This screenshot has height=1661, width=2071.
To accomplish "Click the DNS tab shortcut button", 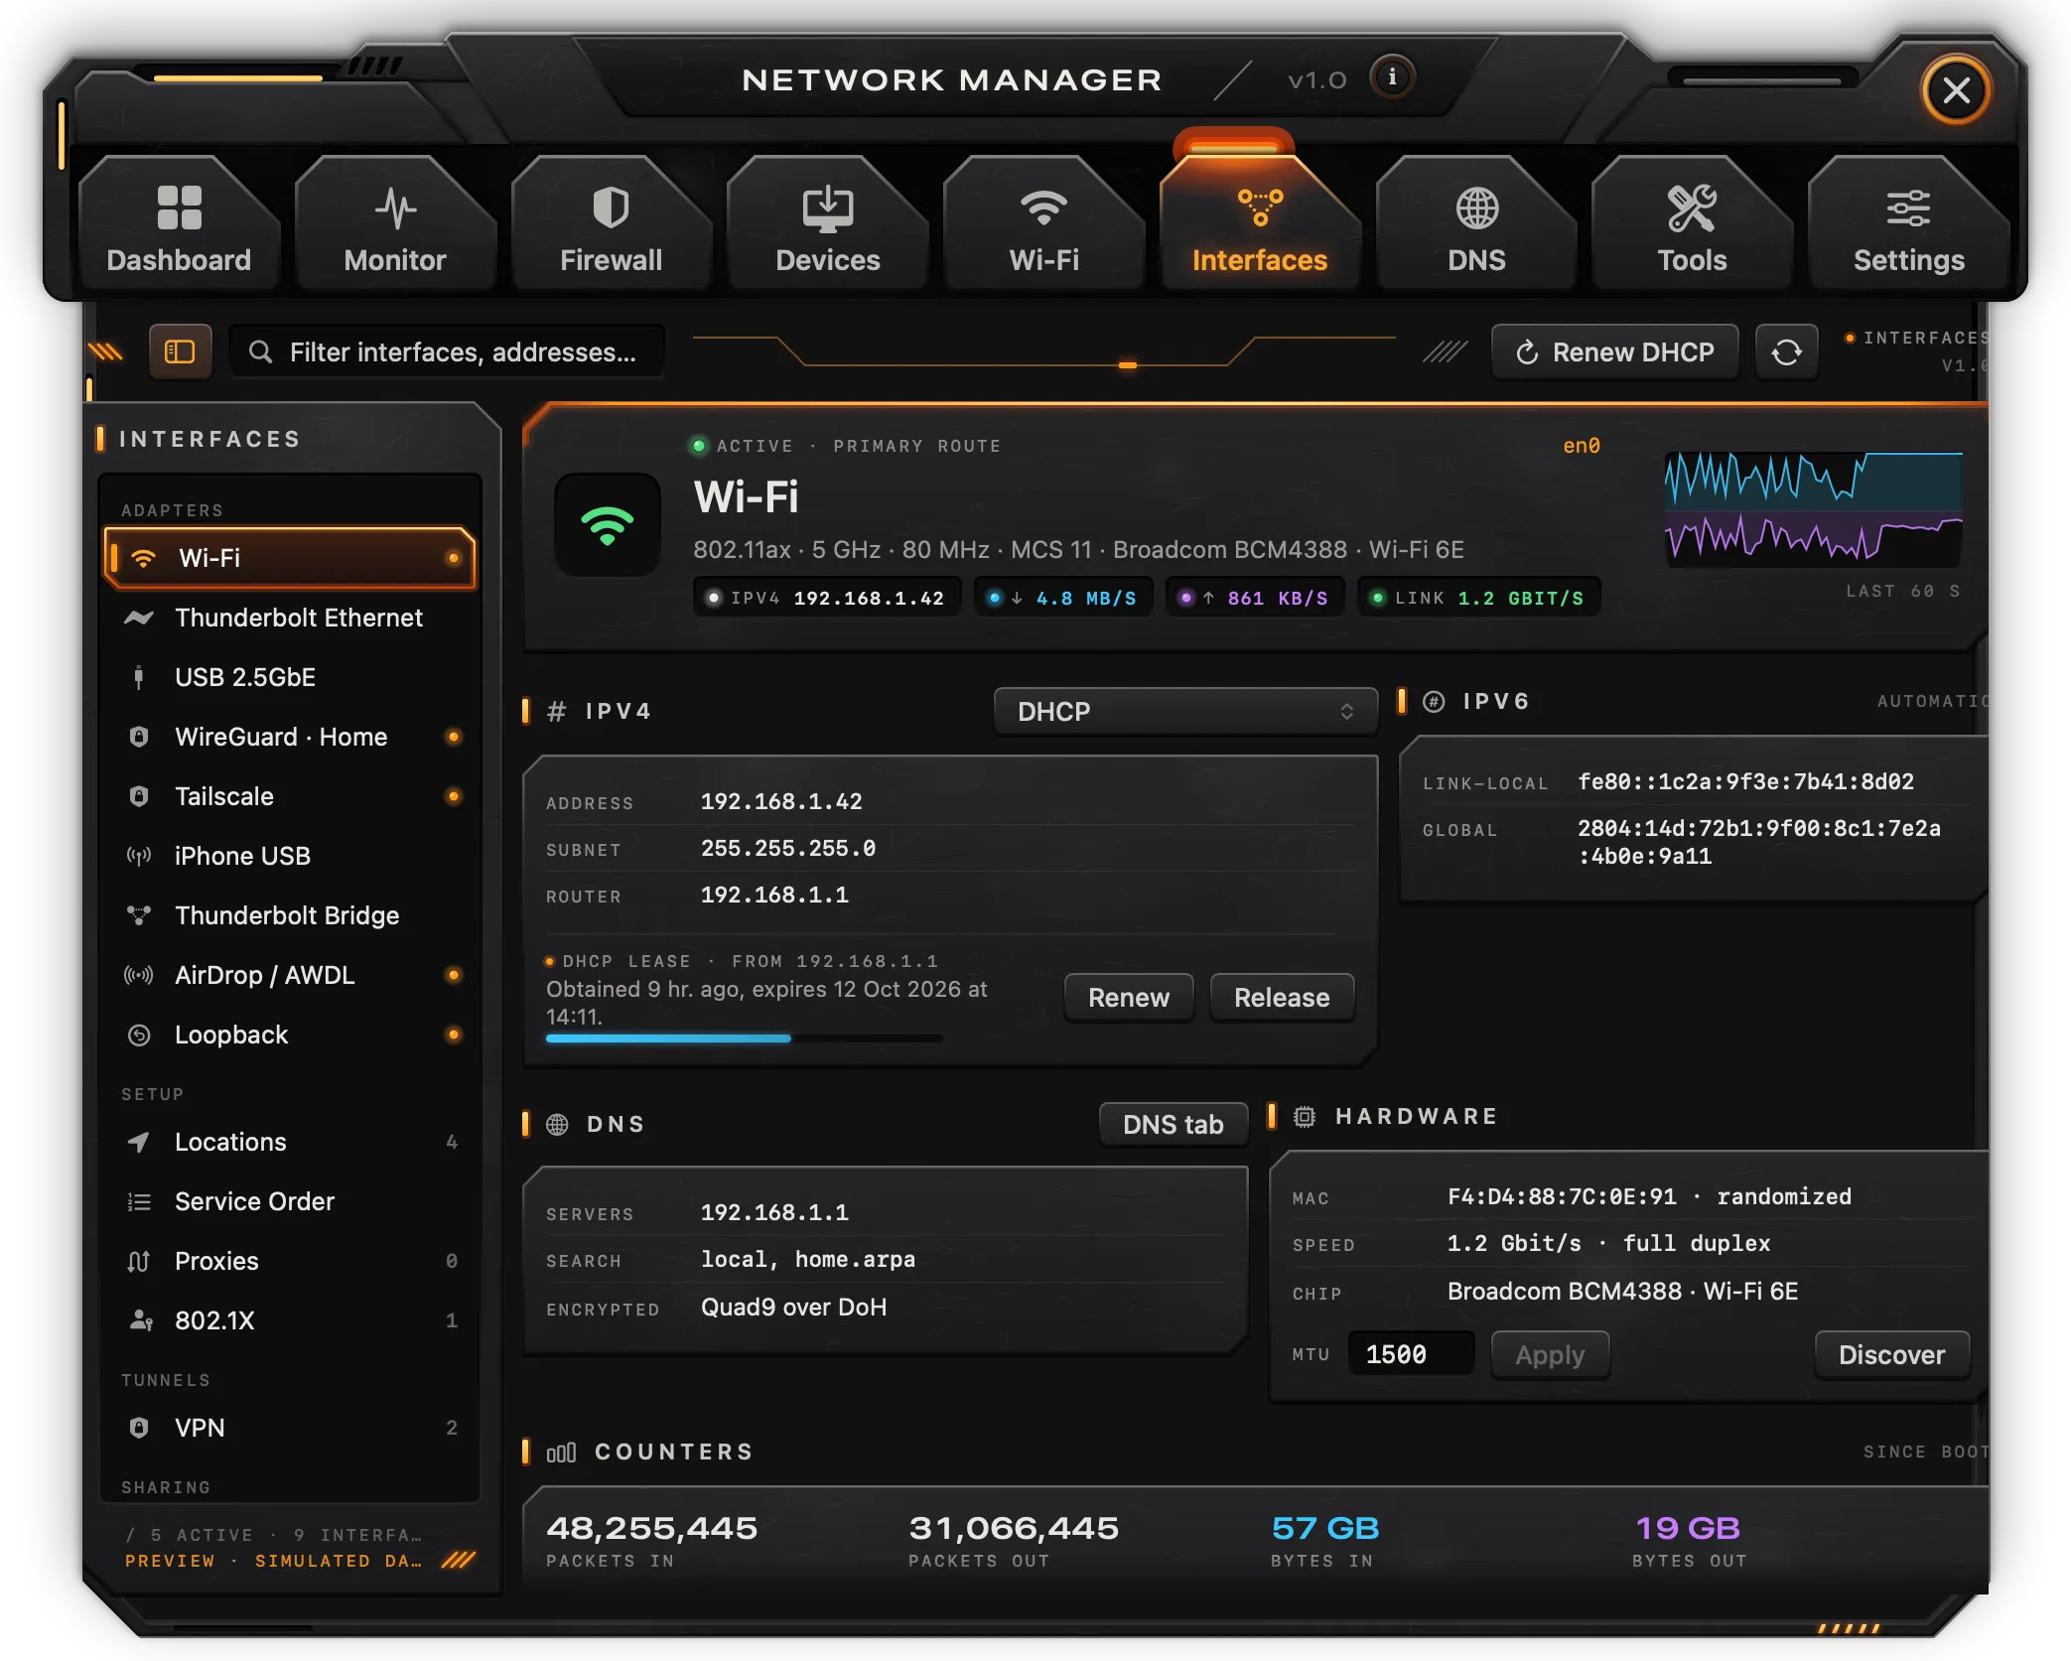I will tap(1174, 1124).
